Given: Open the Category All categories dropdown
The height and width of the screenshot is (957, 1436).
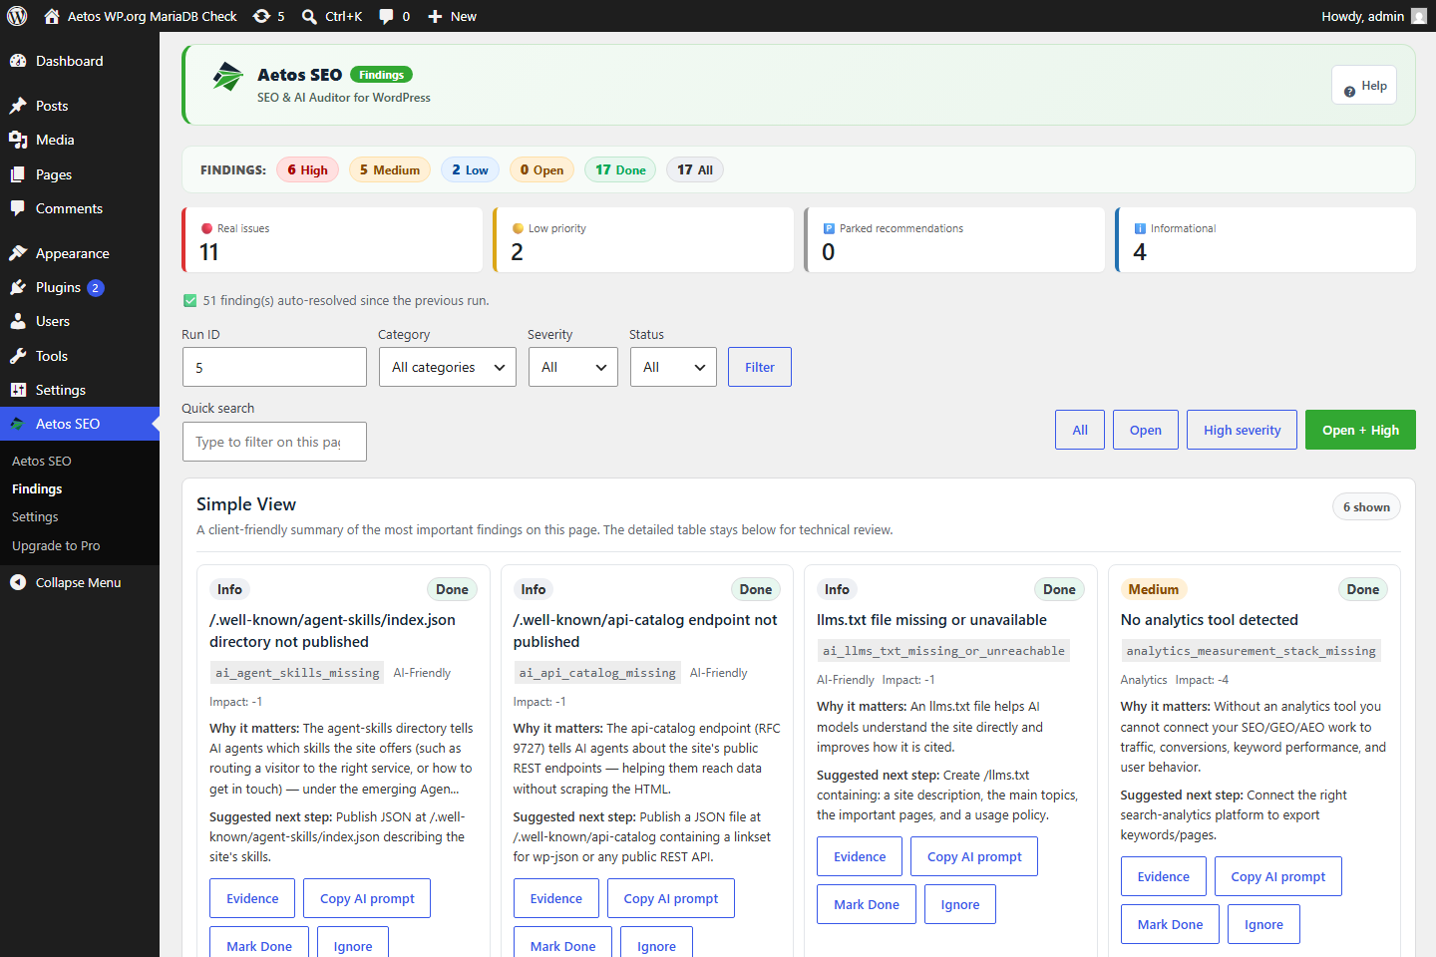Looking at the screenshot, I should click(448, 367).
